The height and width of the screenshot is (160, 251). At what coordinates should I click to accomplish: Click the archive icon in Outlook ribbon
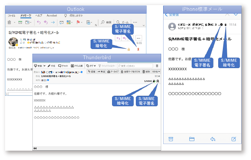[20, 22]
